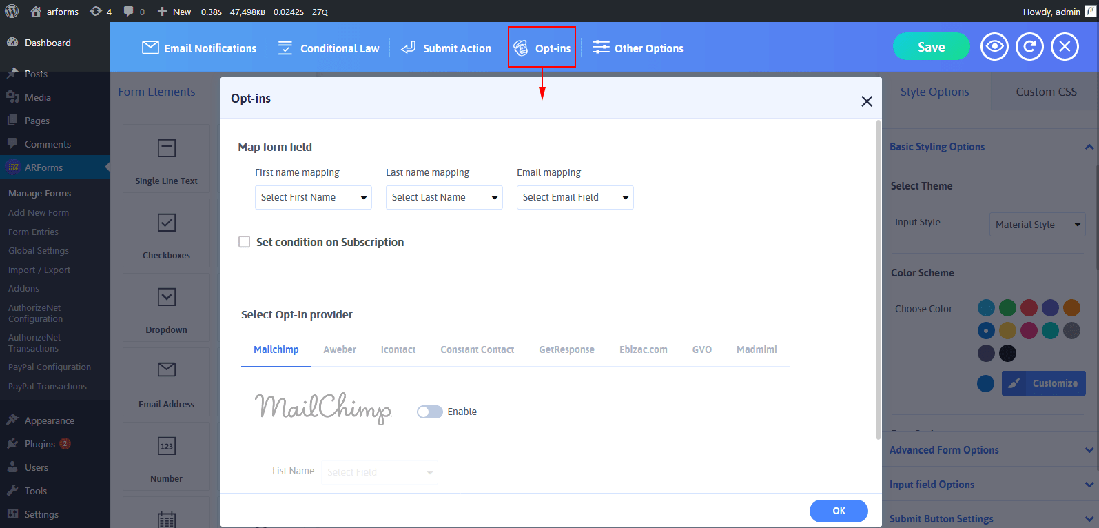This screenshot has height=528, width=1099.
Task: Add an Email Address form element
Action: pyautogui.click(x=166, y=380)
